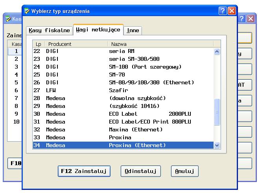258x193 pixels.
Task: Select row 27 LFW Szafir
Action: pyautogui.click(x=123, y=90)
